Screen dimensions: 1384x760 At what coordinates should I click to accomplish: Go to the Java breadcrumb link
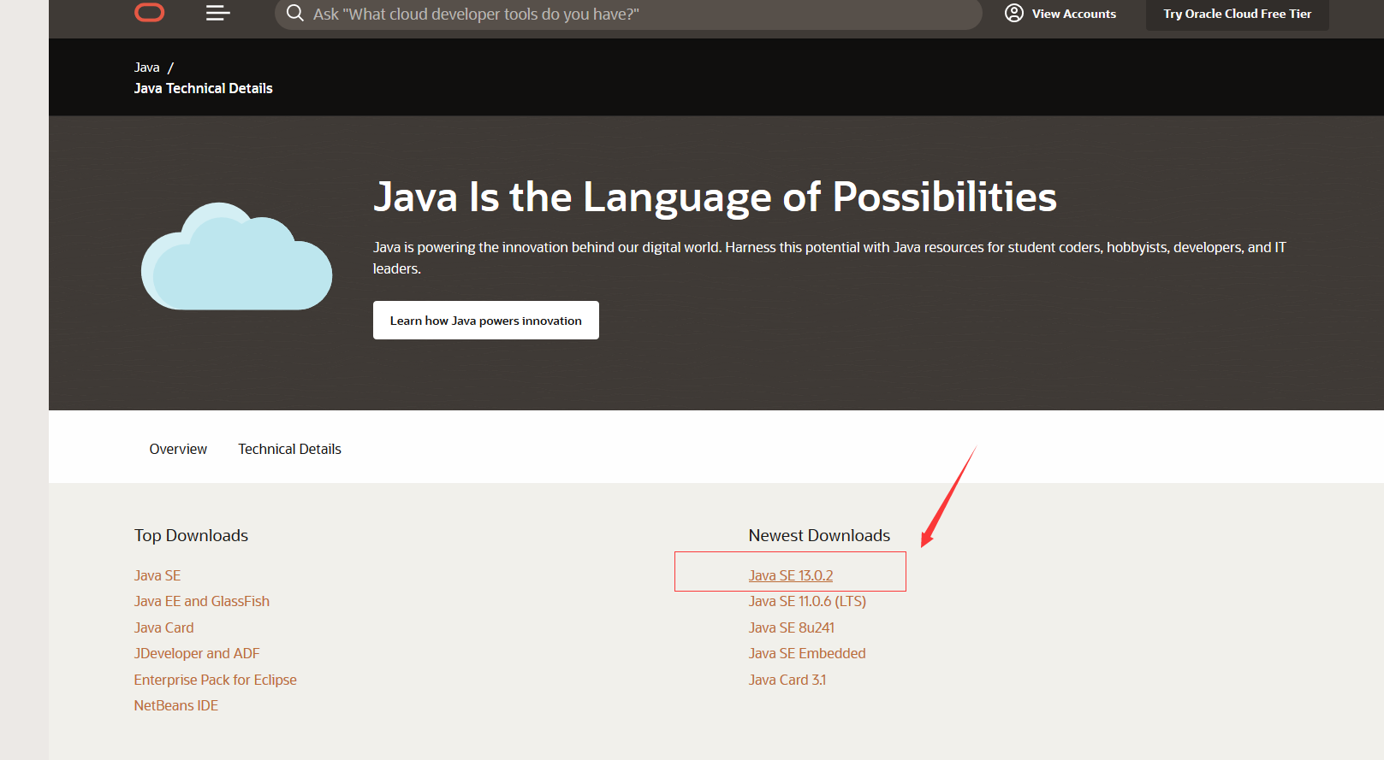tap(146, 68)
